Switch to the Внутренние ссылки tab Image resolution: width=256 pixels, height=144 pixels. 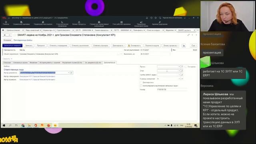pyautogui.click(x=72, y=62)
